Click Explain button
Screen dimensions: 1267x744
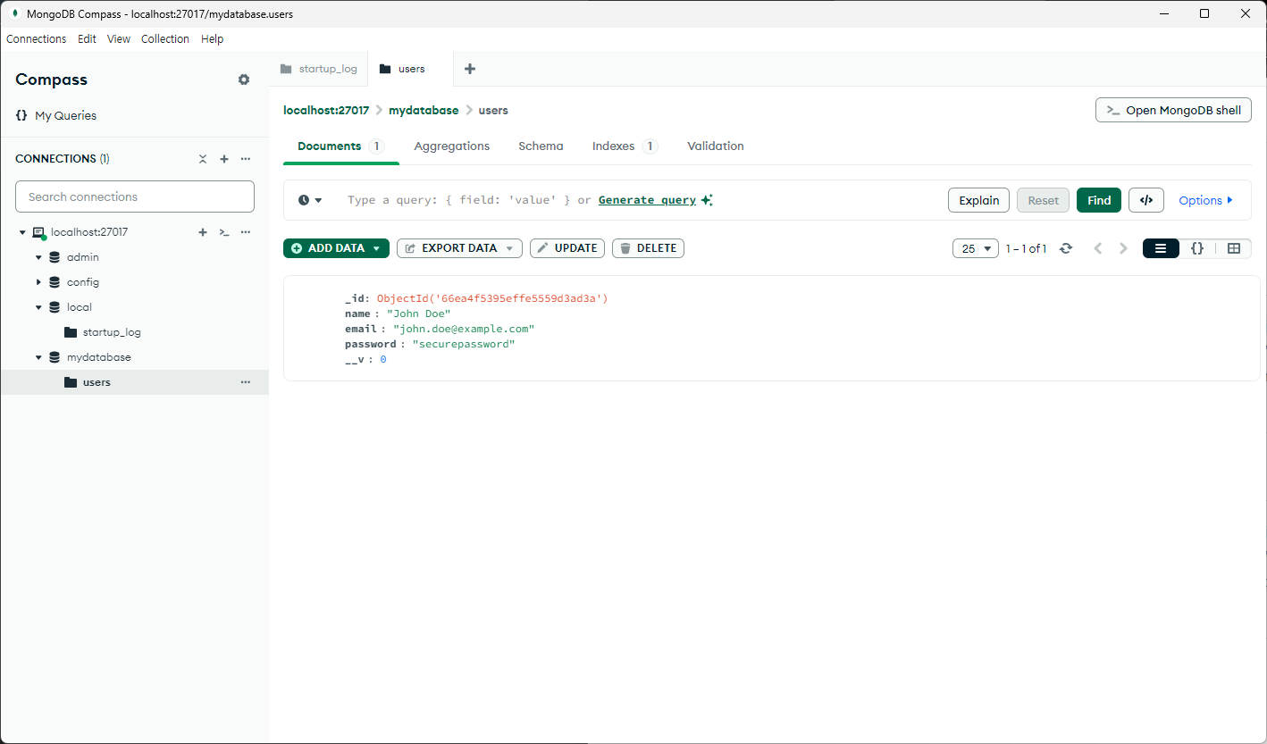[978, 200]
